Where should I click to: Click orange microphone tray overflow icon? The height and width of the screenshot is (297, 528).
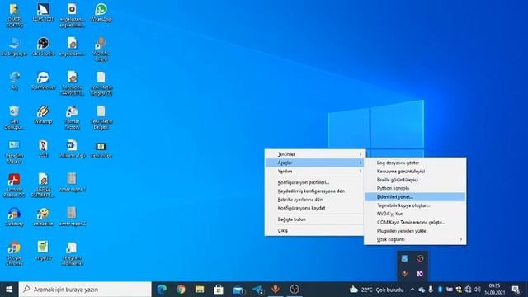tap(405, 274)
